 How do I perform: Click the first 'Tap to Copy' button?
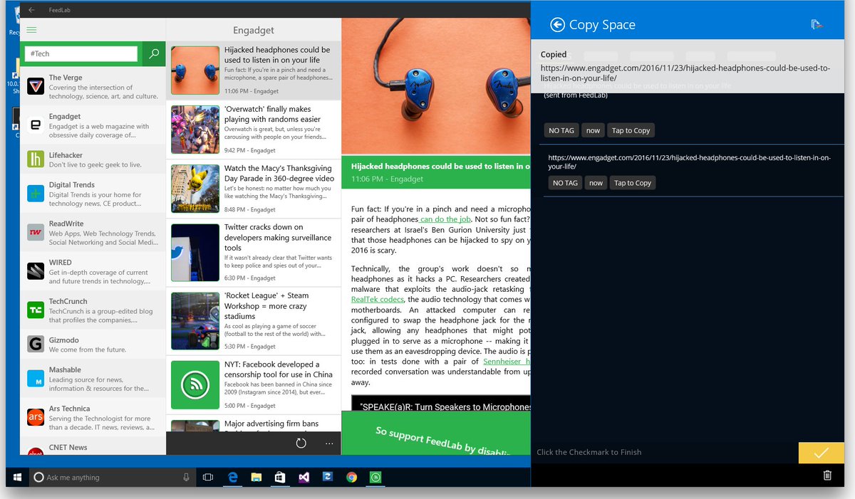pyautogui.click(x=631, y=130)
